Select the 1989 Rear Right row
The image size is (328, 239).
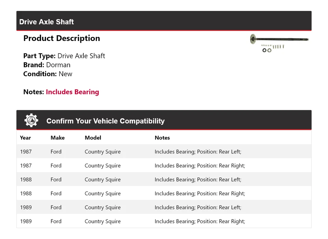coord(164,221)
